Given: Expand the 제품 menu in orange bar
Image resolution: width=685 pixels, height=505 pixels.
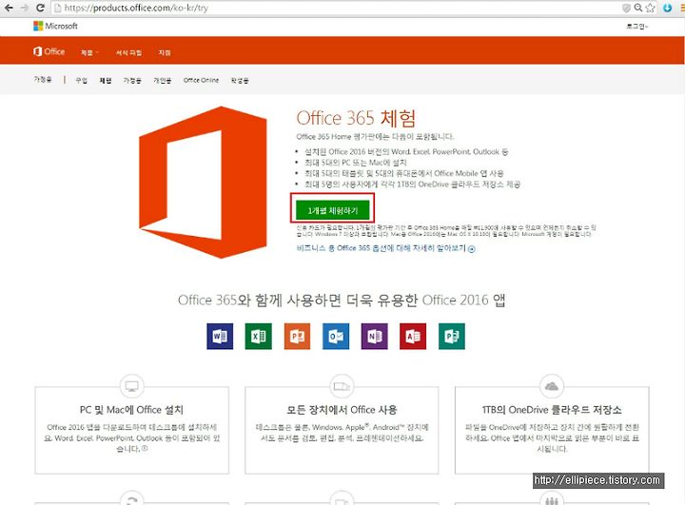Looking at the screenshot, I should [89, 52].
